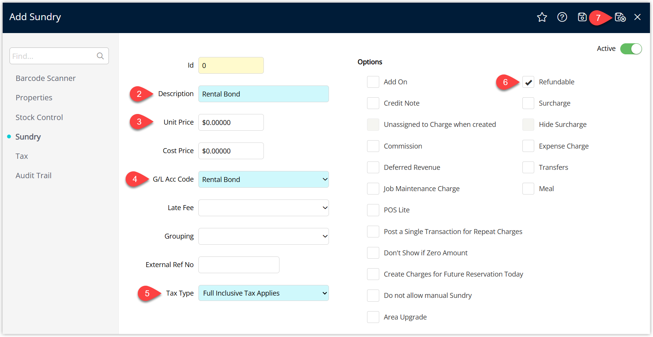The height and width of the screenshot is (337, 653).
Task: Enable the POS Lite checkbox
Action: click(x=373, y=210)
